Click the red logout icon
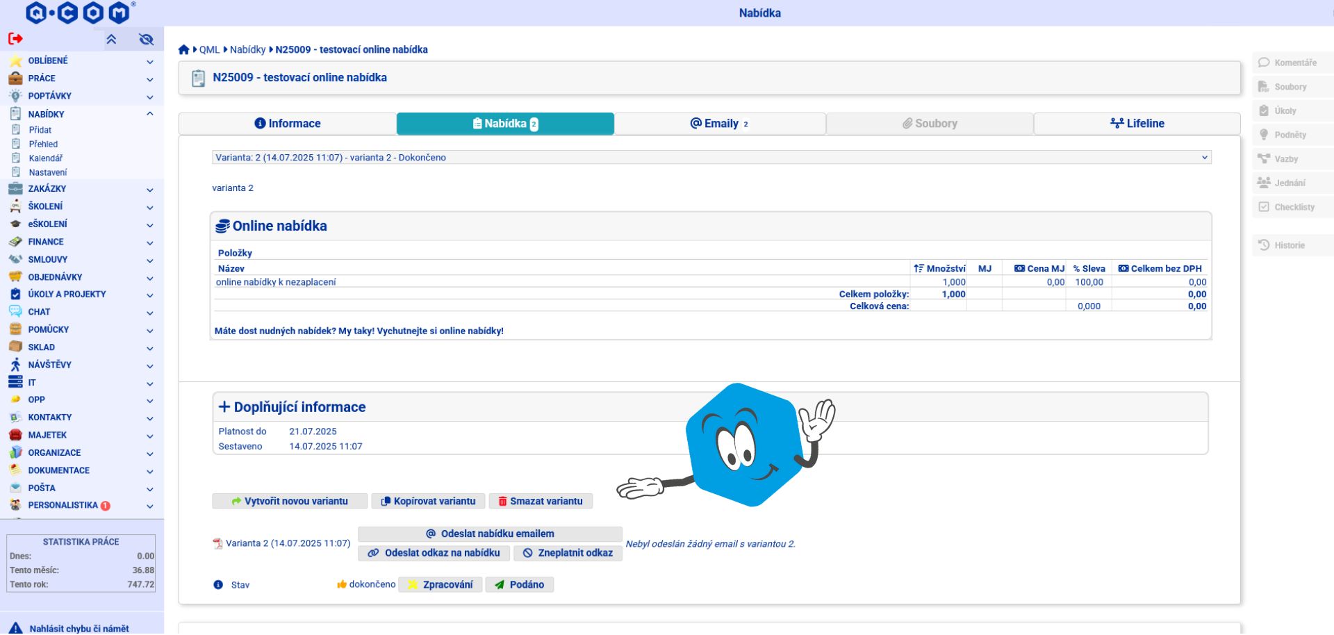This screenshot has width=1334, height=635. click(15, 39)
